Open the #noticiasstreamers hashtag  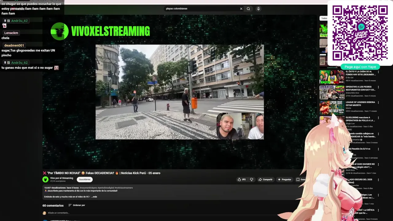pyautogui.click(x=124, y=188)
